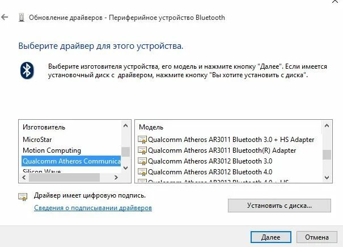Click the Установить с диска button

[280, 206]
